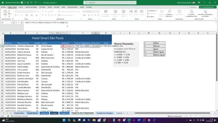Open the Name Box dropdown arrow

pos(11,23)
